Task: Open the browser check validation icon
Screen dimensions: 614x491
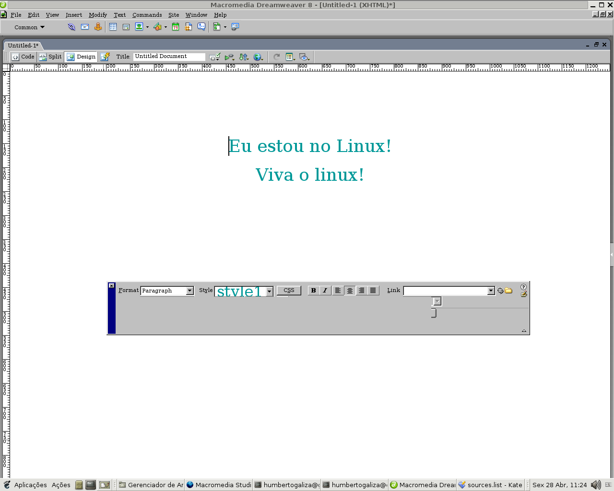Action: 214,57
